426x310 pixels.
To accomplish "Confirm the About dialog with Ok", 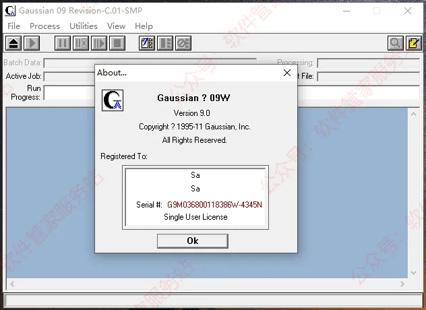I will pyautogui.click(x=193, y=241).
